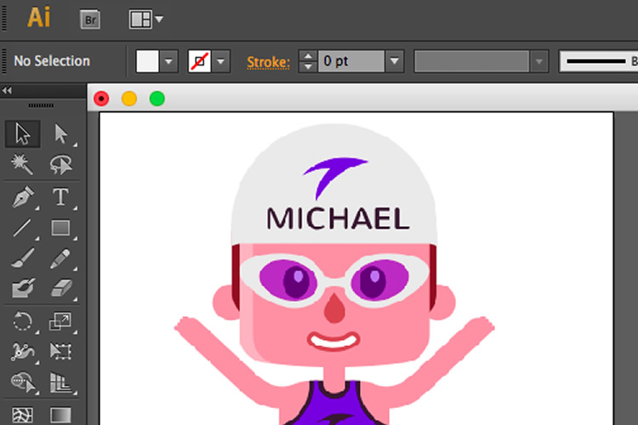Image resolution: width=638 pixels, height=425 pixels.
Task: Click the white Fill color swatch
Action: point(147,61)
